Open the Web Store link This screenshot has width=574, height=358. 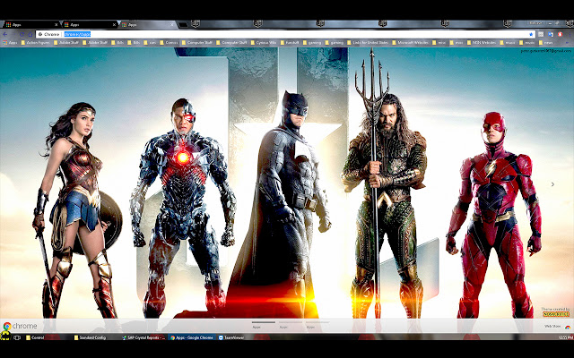[558, 326]
